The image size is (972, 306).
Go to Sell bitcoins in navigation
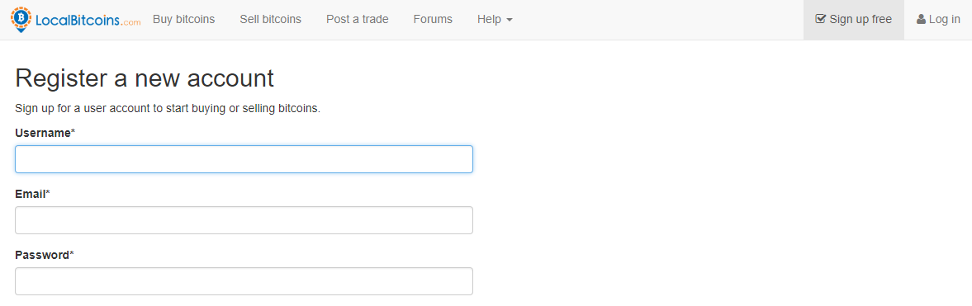point(270,19)
